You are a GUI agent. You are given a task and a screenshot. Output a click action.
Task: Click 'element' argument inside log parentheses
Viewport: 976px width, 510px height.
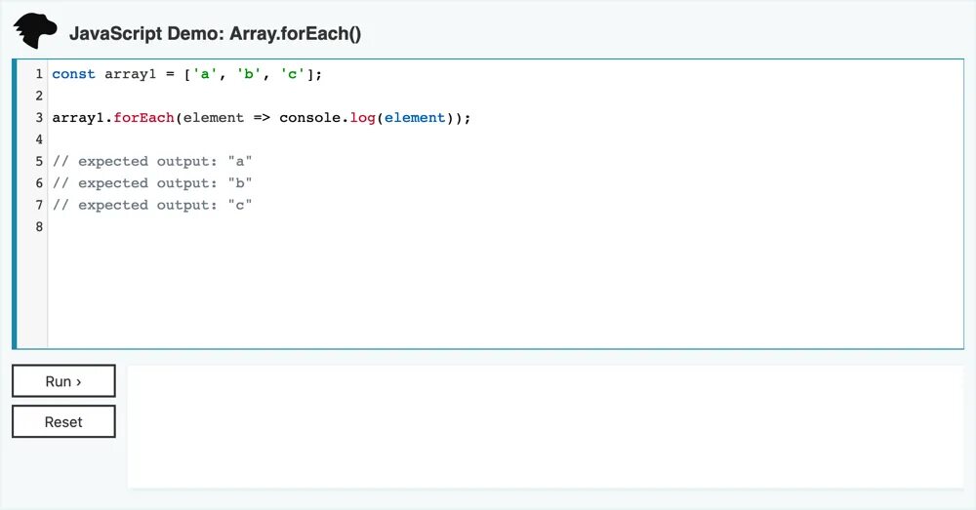[415, 118]
